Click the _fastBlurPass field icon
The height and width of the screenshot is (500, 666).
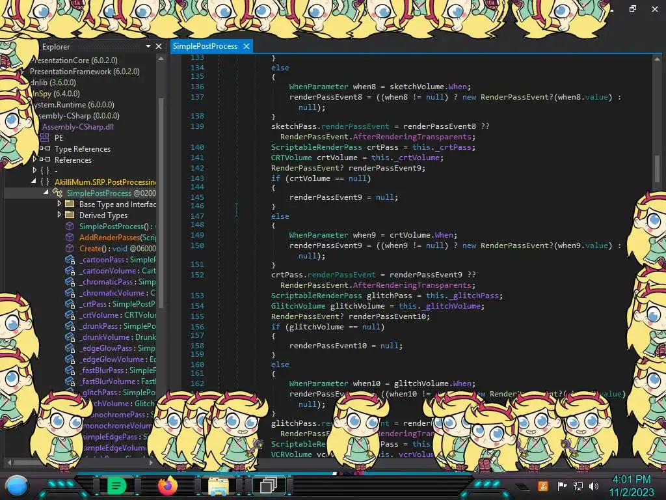pyautogui.click(x=70, y=370)
